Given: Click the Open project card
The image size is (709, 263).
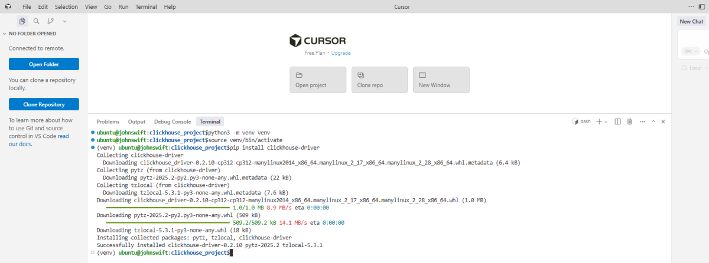Looking at the screenshot, I should pyautogui.click(x=318, y=80).
